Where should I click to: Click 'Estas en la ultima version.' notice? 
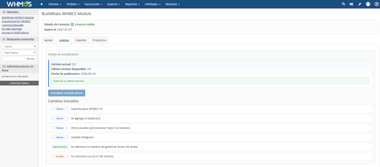click(210, 81)
